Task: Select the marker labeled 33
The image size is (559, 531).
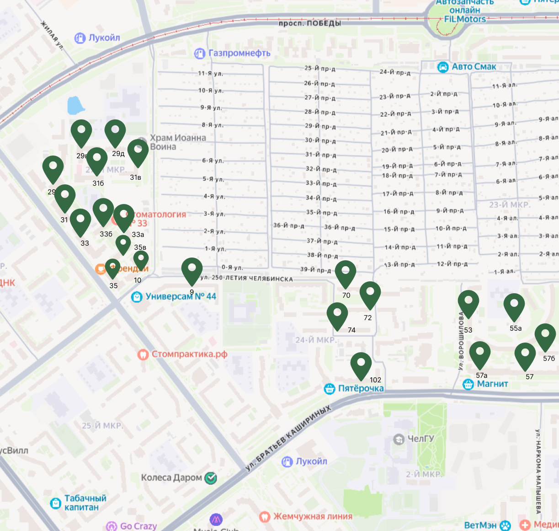Action: [80, 220]
